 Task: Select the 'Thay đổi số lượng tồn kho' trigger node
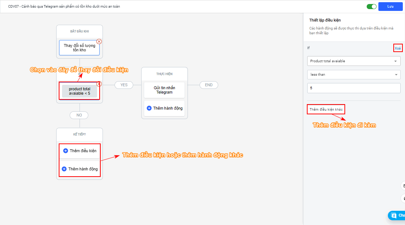(x=79, y=48)
